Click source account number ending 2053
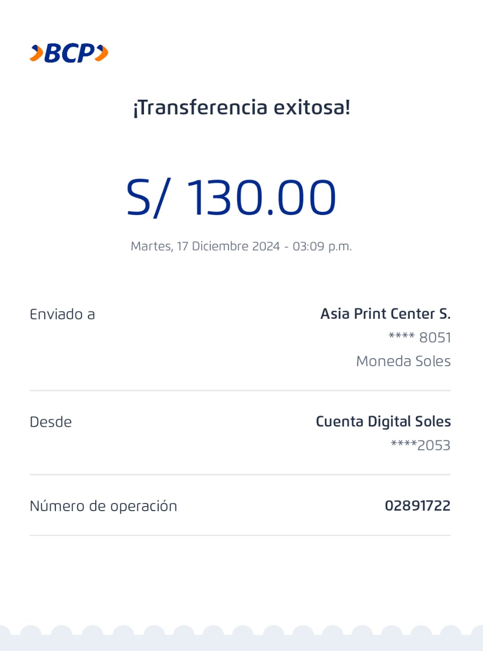This screenshot has width=483, height=651. (420, 446)
